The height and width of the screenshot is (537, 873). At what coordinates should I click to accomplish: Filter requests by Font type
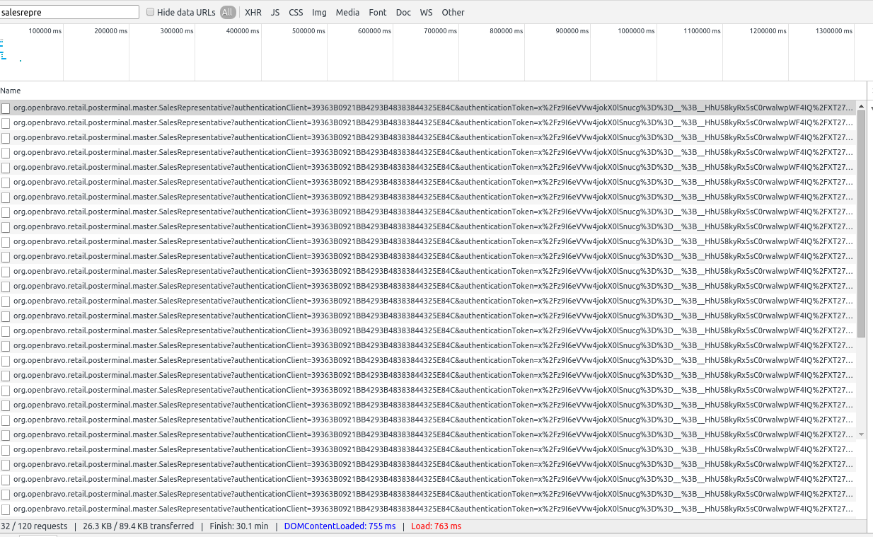click(378, 13)
